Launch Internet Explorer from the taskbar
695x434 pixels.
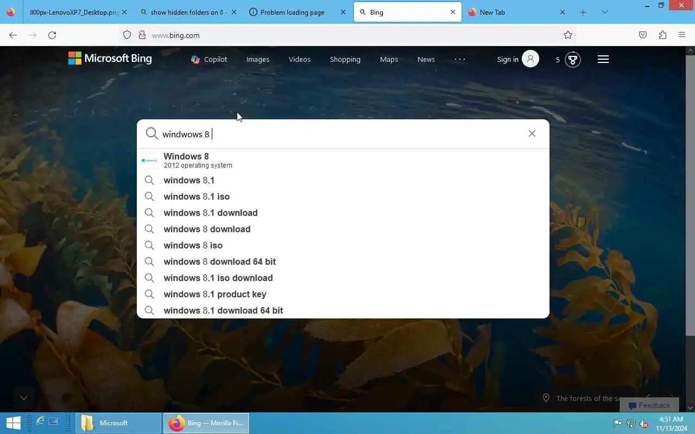(41, 421)
